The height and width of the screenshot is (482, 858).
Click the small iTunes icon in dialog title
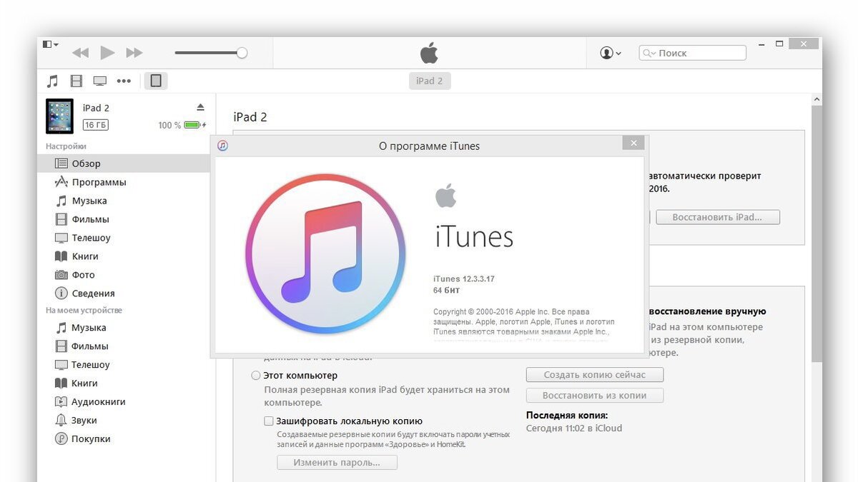coord(222,146)
